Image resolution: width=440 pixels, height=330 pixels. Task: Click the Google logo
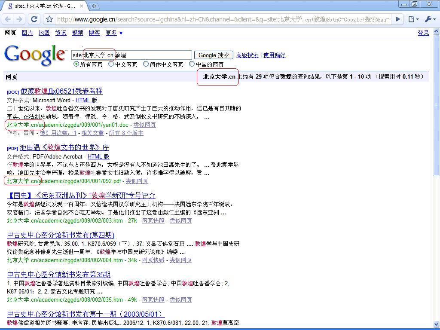(35, 55)
